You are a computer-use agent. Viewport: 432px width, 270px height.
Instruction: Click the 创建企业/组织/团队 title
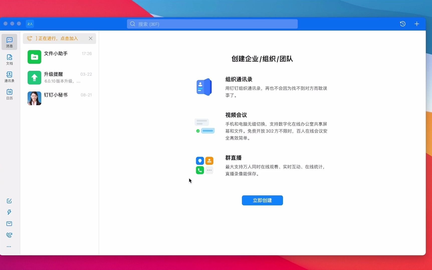coord(262,59)
